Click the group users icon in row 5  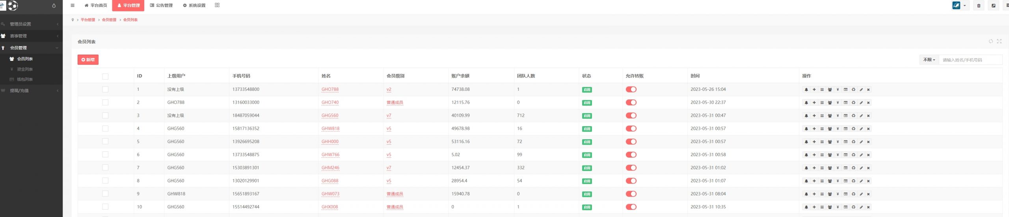click(x=830, y=142)
